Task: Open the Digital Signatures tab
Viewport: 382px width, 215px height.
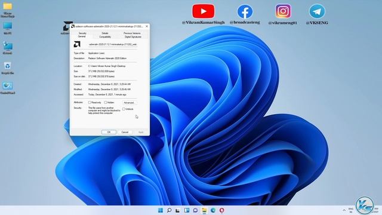Action: pos(133,37)
